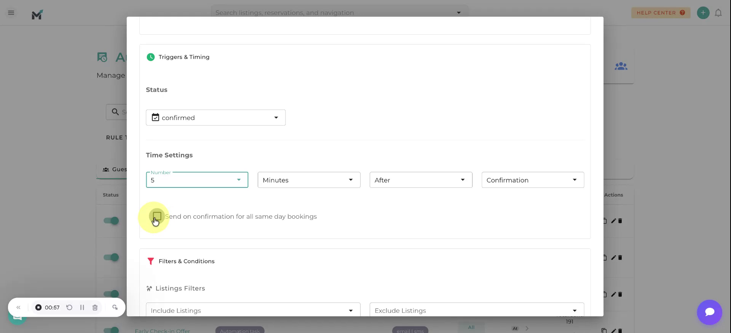Click the email | sms tag
731x333 pixels.
pos(410,330)
